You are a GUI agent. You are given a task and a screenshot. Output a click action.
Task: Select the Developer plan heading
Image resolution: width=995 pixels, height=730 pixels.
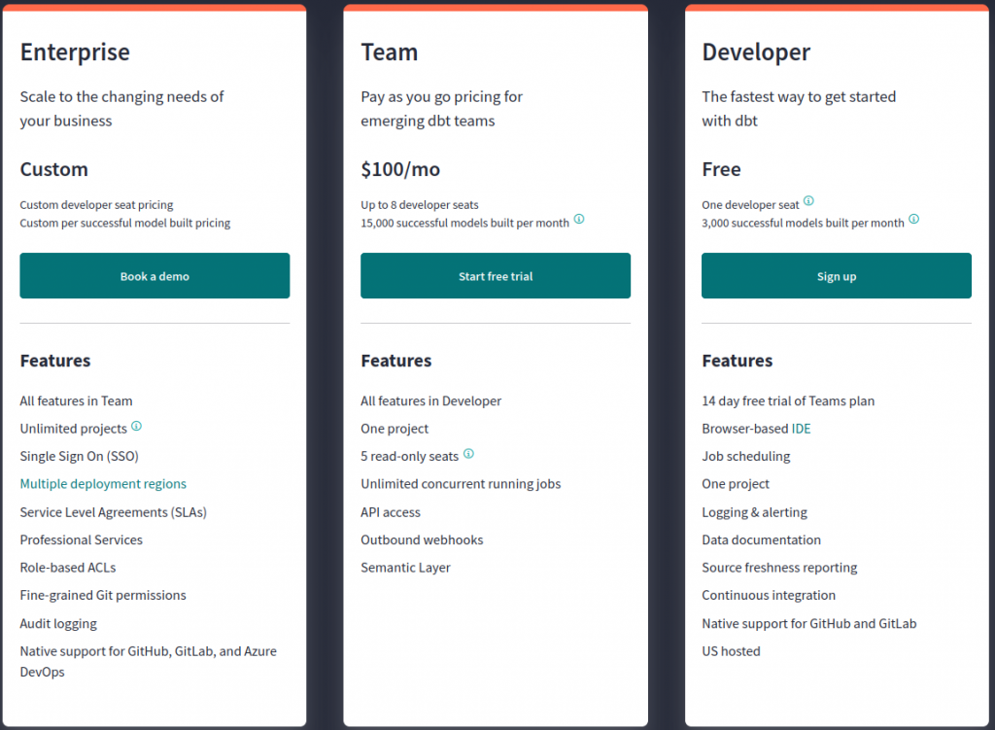click(756, 52)
